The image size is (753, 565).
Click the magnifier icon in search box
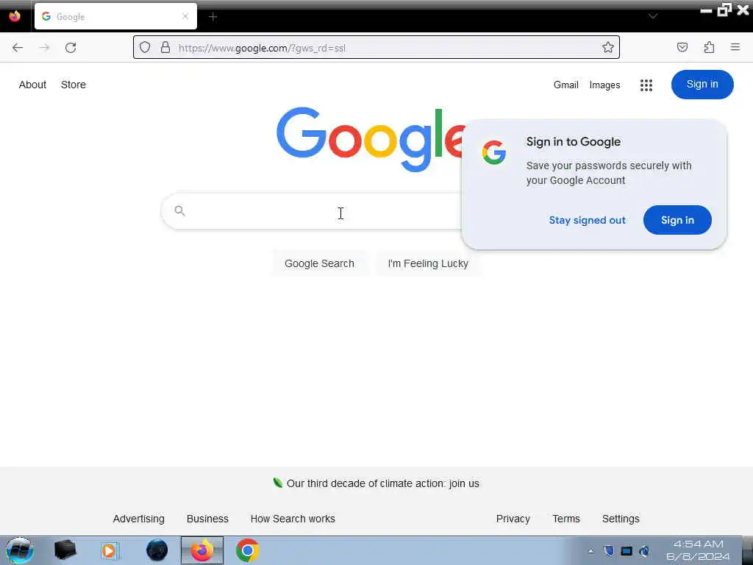179,210
